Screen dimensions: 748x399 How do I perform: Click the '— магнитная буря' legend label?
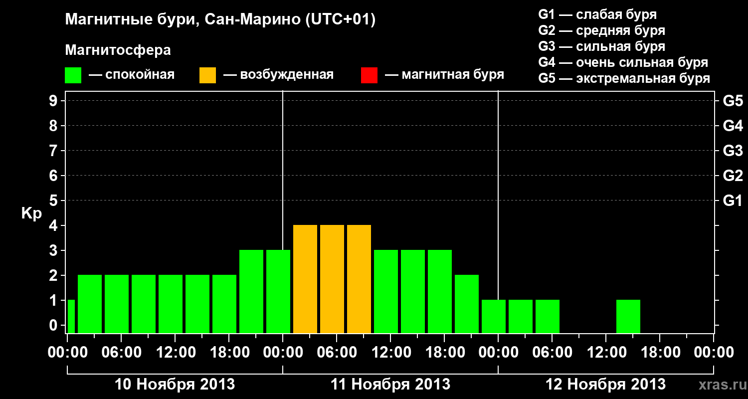[445, 75]
